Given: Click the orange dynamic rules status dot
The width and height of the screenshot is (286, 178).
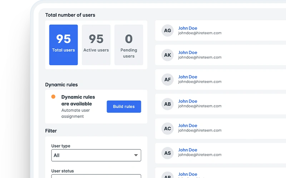Looking at the screenshot, I should pyautogui.click(x=53, y=97).
